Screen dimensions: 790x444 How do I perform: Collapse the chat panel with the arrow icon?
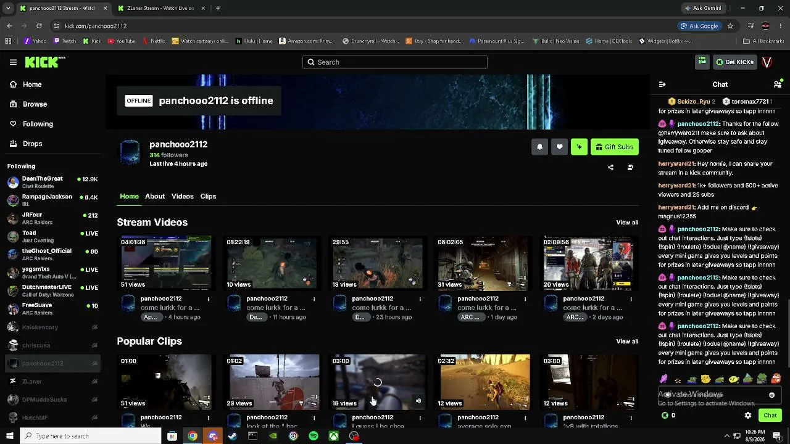point(662,84)
